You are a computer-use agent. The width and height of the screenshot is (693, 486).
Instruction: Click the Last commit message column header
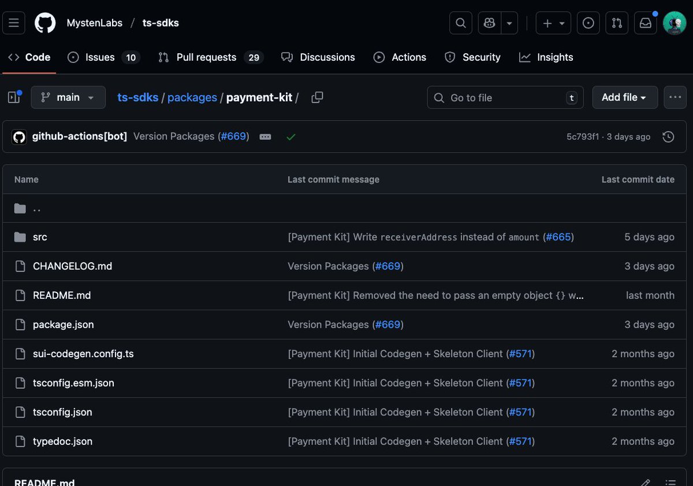point(333,180)
